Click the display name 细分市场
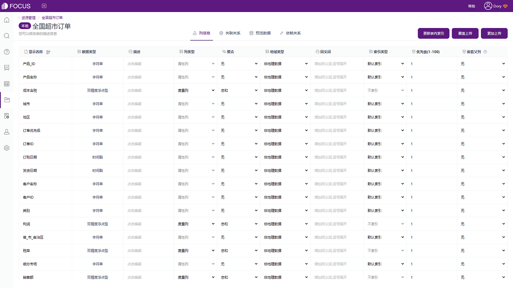513x288 pixels. pos(30,264)
